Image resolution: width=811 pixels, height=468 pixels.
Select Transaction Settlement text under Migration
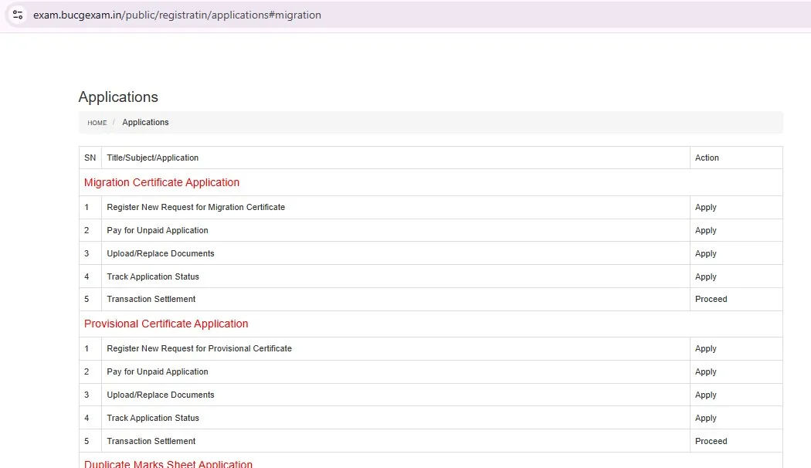[x=151, y=300]
